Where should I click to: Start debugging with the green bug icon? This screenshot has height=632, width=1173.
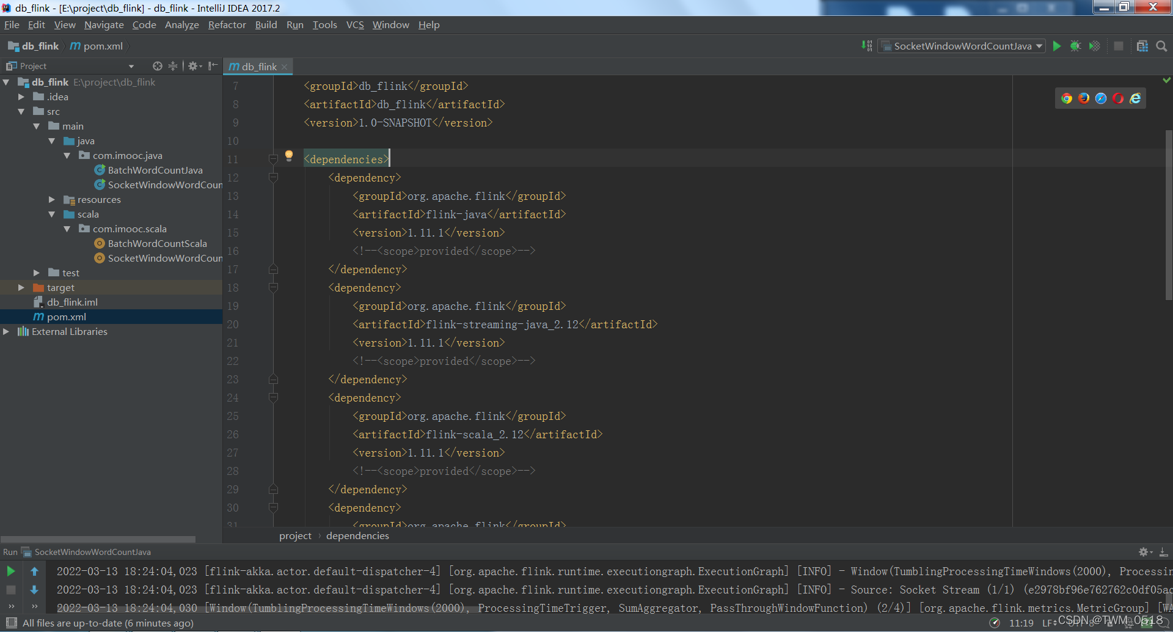(x=1076, y=46)
